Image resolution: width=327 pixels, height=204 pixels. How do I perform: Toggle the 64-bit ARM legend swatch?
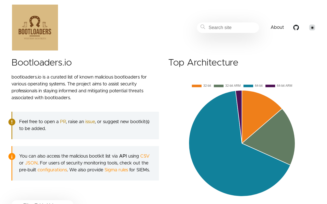click(270, 86)
